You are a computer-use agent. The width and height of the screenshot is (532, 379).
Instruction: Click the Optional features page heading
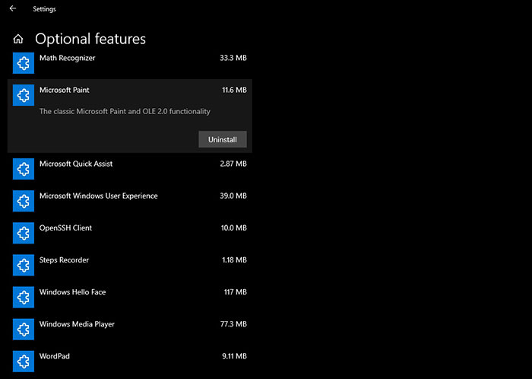90,39
